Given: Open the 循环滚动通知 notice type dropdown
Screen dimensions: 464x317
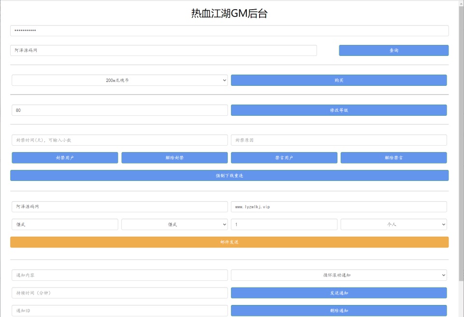Looking at the screenshot, I should pyautogui.click(x=338, y=275).
